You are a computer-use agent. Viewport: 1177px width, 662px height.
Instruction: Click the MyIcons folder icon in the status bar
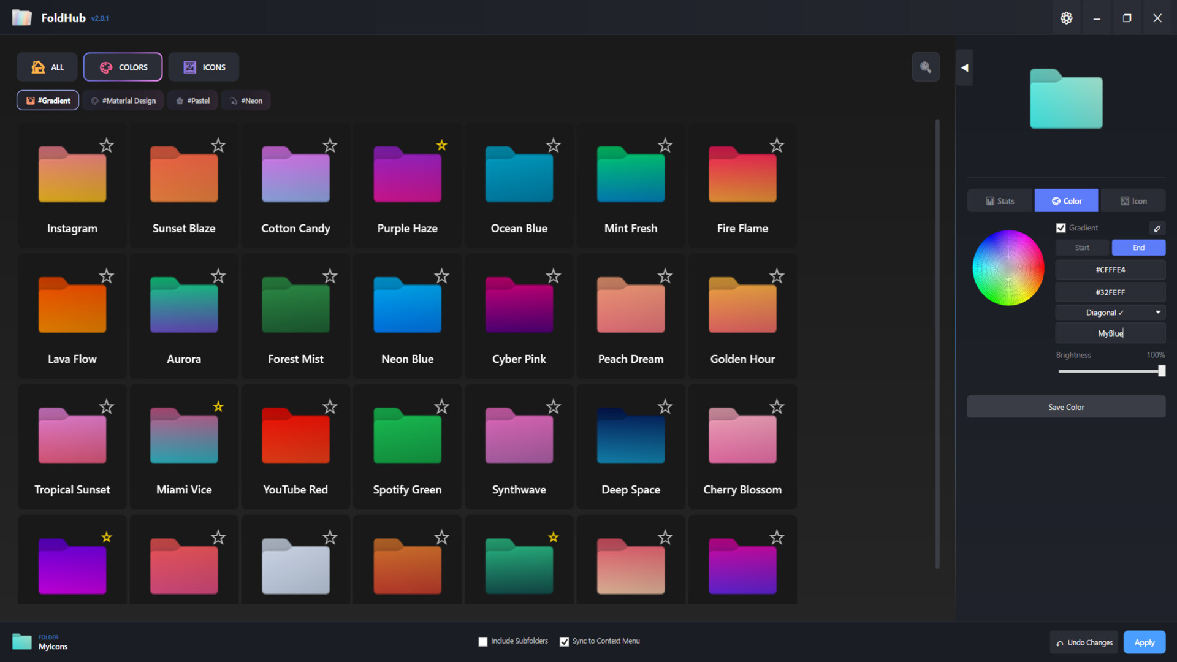coord(21,641)
